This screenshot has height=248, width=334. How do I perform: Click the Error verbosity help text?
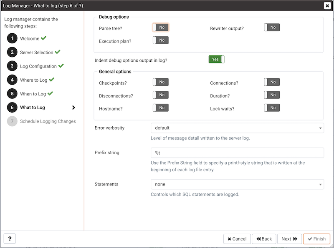tap(200, 138)
